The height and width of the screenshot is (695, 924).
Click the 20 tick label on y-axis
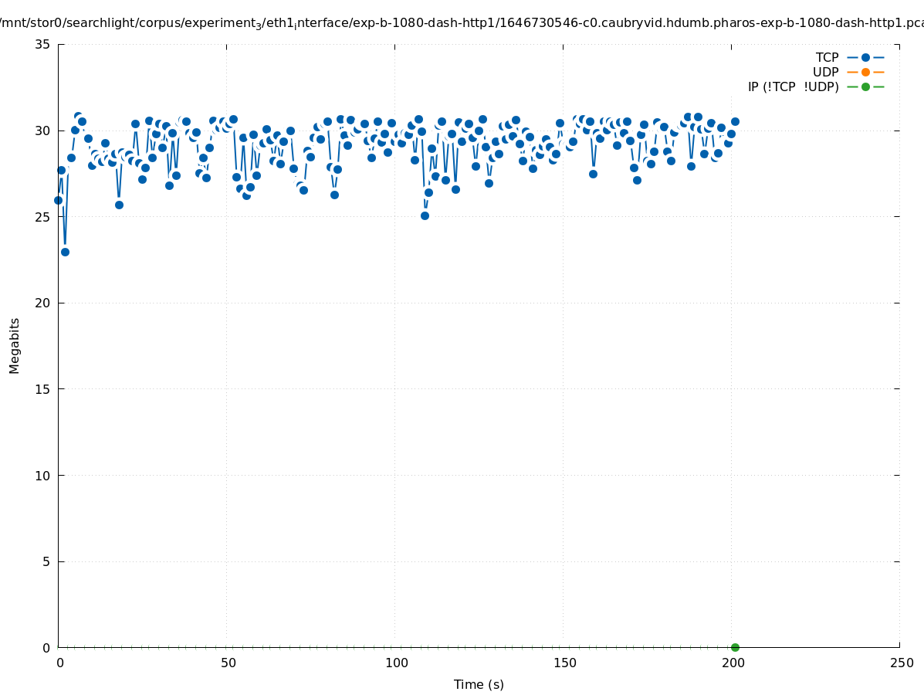[42, 303]
